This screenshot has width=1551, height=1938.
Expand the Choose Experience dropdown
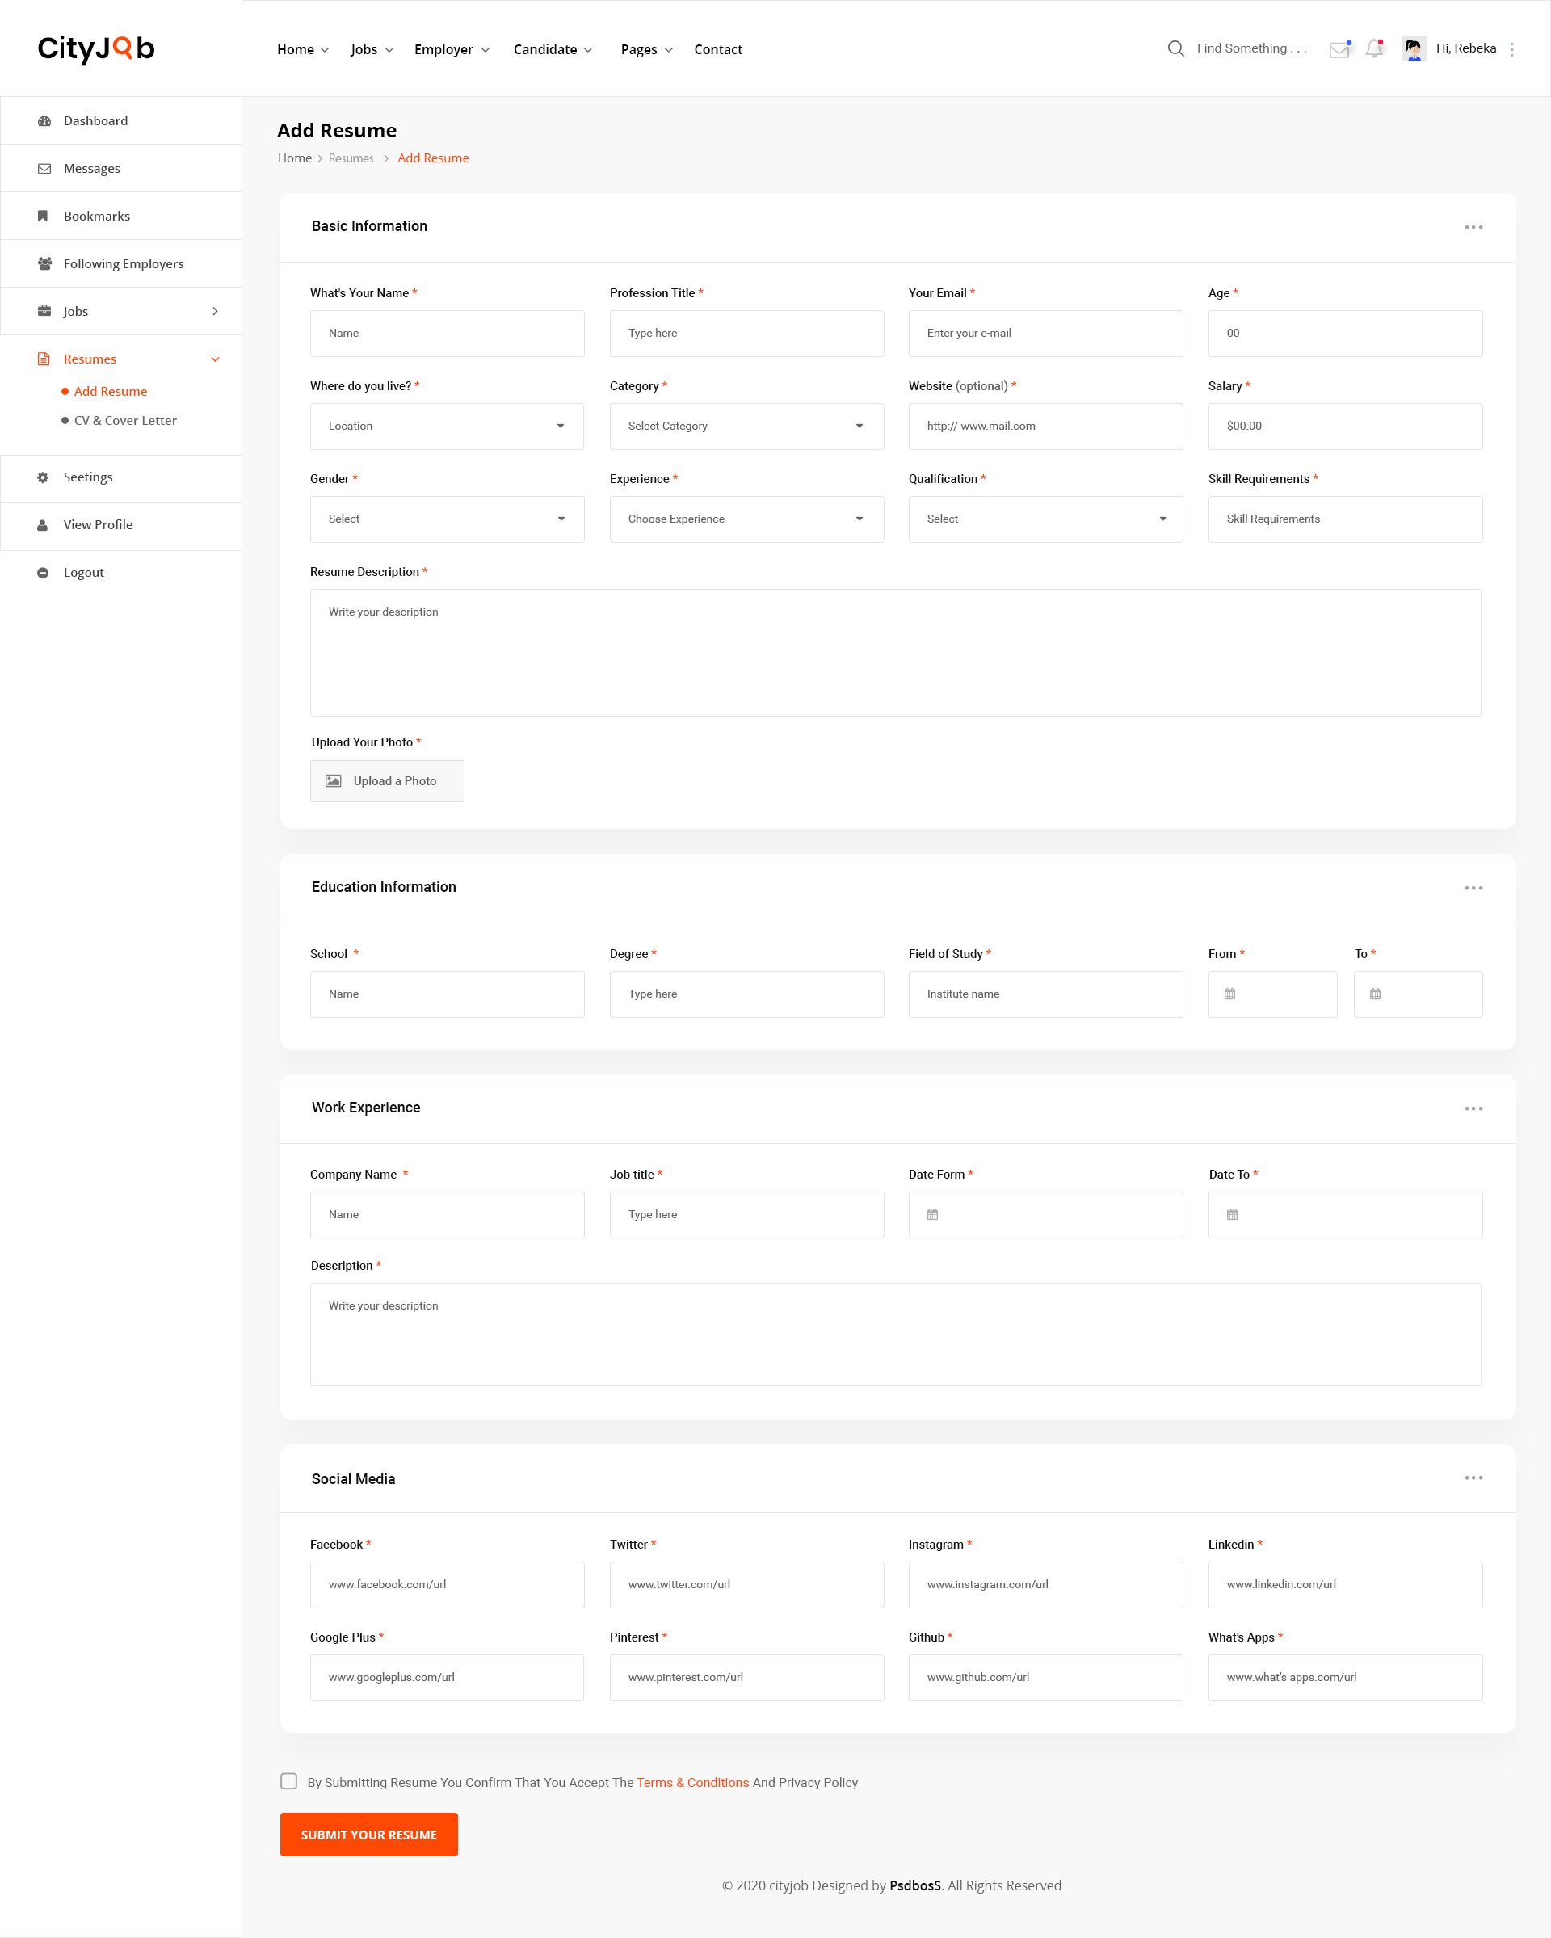tap(746, 519)
